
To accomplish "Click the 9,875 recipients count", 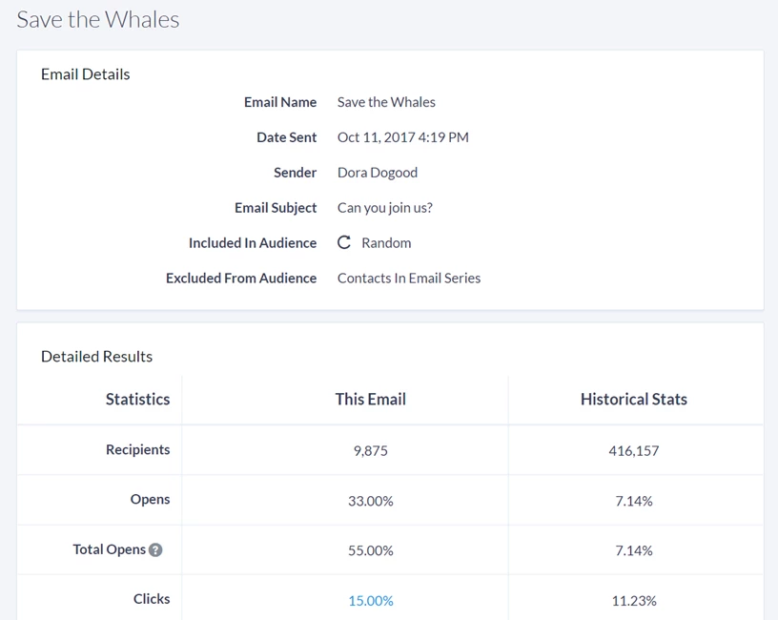I will point(370,448).
